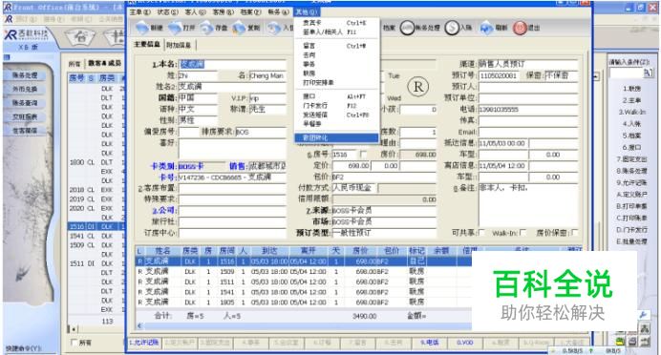Select guest table row with room 1541
This screenshot has width=661, height=355.
(x=304, y=292)
